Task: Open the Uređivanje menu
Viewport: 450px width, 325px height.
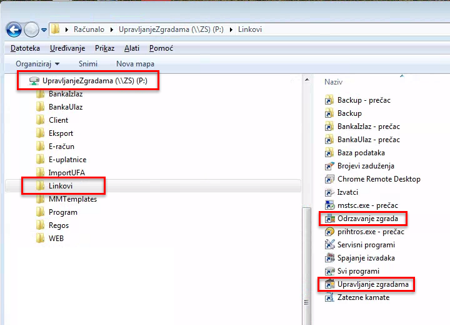Action: pyautogui.click(x=67, y=48)
